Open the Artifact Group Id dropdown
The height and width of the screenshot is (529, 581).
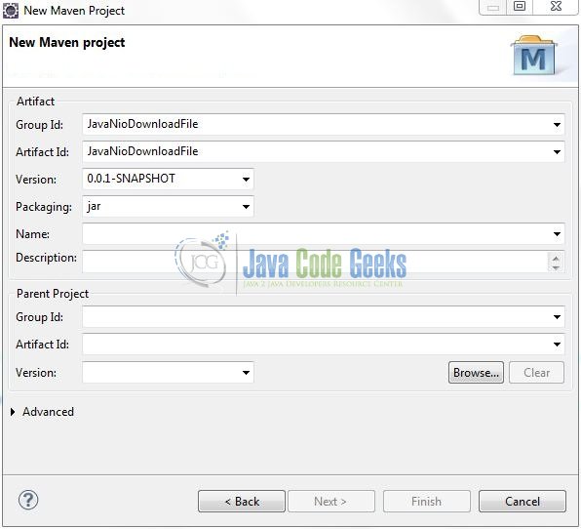pyautogui.click(x=557, y=125)
